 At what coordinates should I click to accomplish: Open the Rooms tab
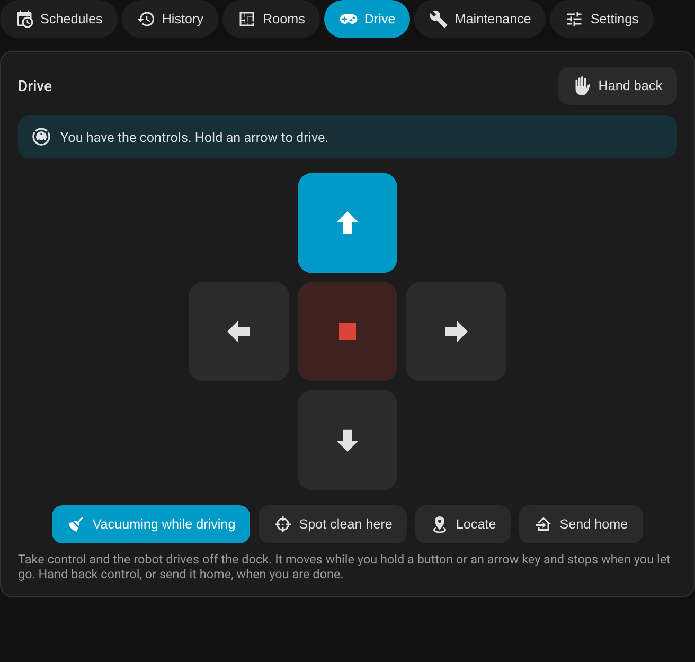[271, 19]
